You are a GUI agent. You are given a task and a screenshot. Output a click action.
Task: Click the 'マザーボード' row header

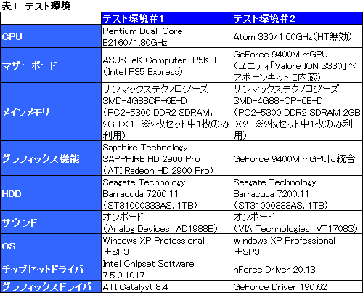[x=51, y=65]
